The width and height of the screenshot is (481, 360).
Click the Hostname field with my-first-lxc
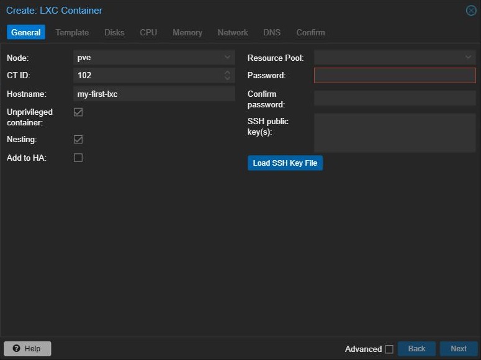[155, 94]
